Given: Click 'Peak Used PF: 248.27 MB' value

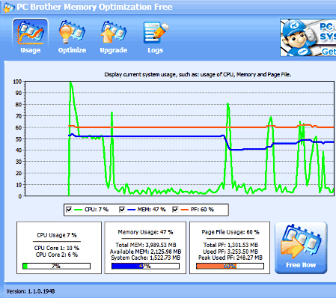Looking at the screenshot, I should point(230,258).
